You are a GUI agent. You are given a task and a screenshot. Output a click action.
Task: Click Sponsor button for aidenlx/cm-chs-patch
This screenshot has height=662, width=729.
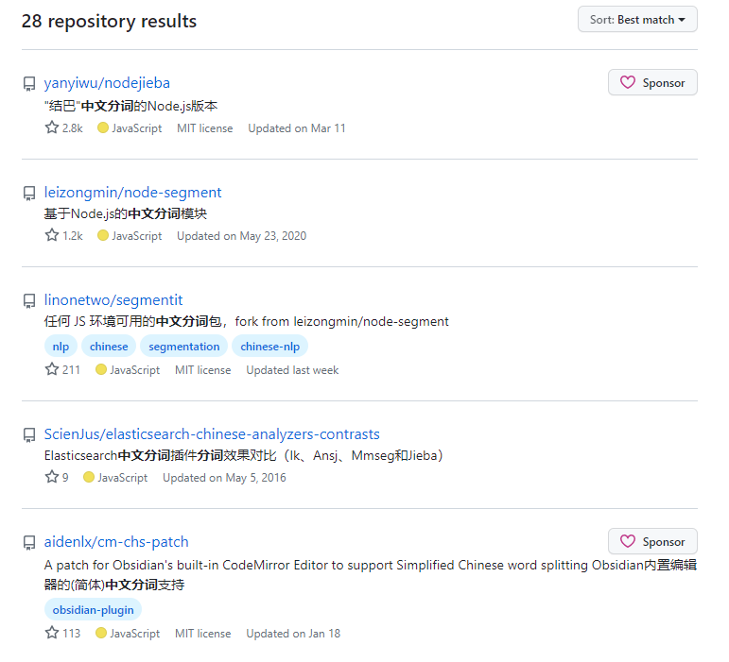[652, 541]
